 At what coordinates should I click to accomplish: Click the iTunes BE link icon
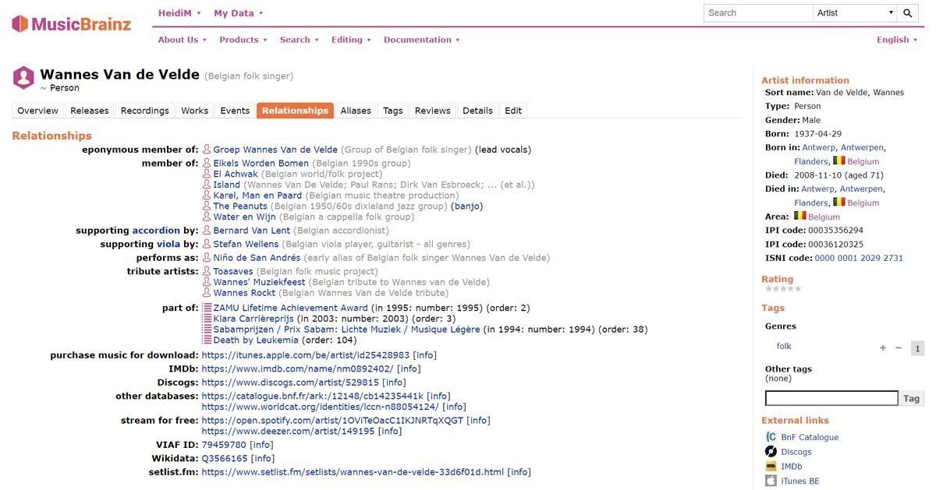[771, 481]
